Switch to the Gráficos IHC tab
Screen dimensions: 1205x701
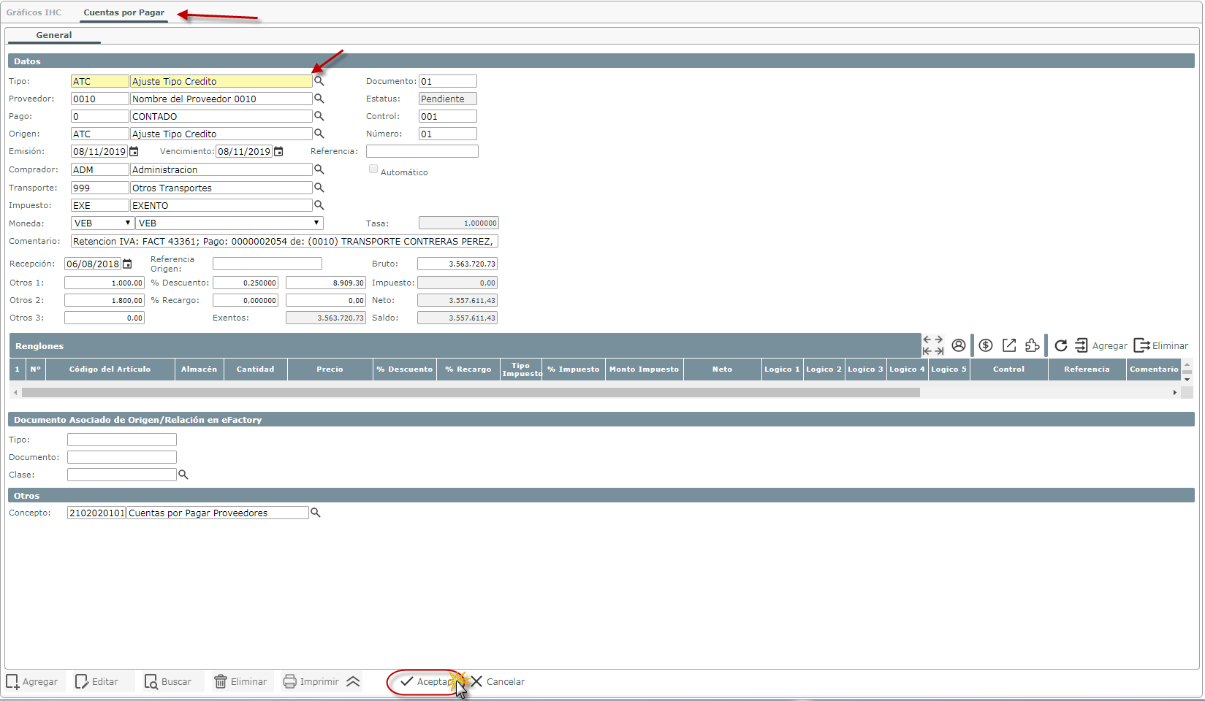click(34, 12)
